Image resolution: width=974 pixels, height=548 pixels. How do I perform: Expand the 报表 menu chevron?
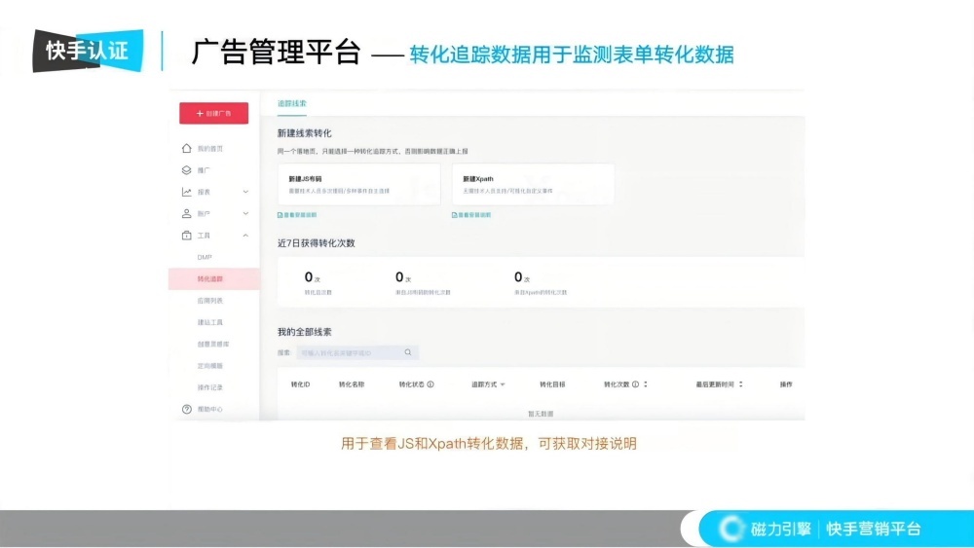(x=245, y=192)
